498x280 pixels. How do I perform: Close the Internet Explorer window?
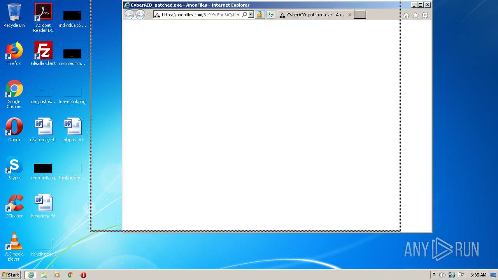pyautogui.click(x=428, y=5)
